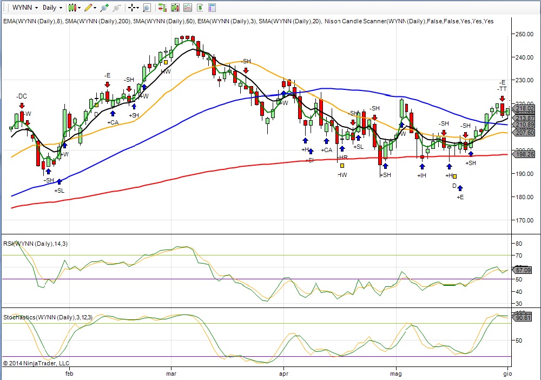Screen dimensions: 541x380
Task: Click the Stochastics(WYNN (Daily),3,12,3) label
Action: 48,317
